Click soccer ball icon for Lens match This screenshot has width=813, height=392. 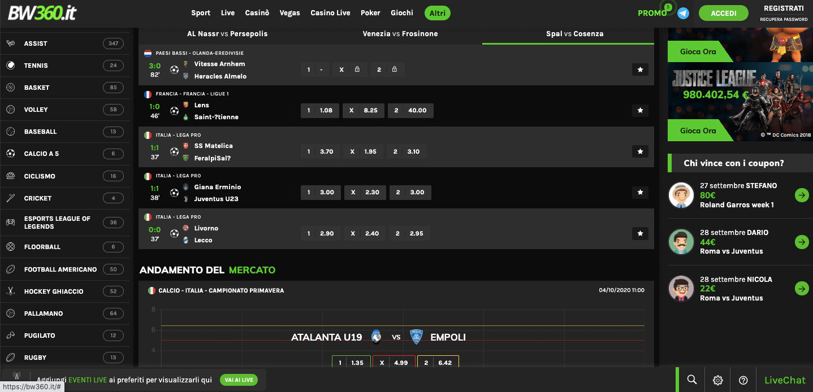[174, 111]
